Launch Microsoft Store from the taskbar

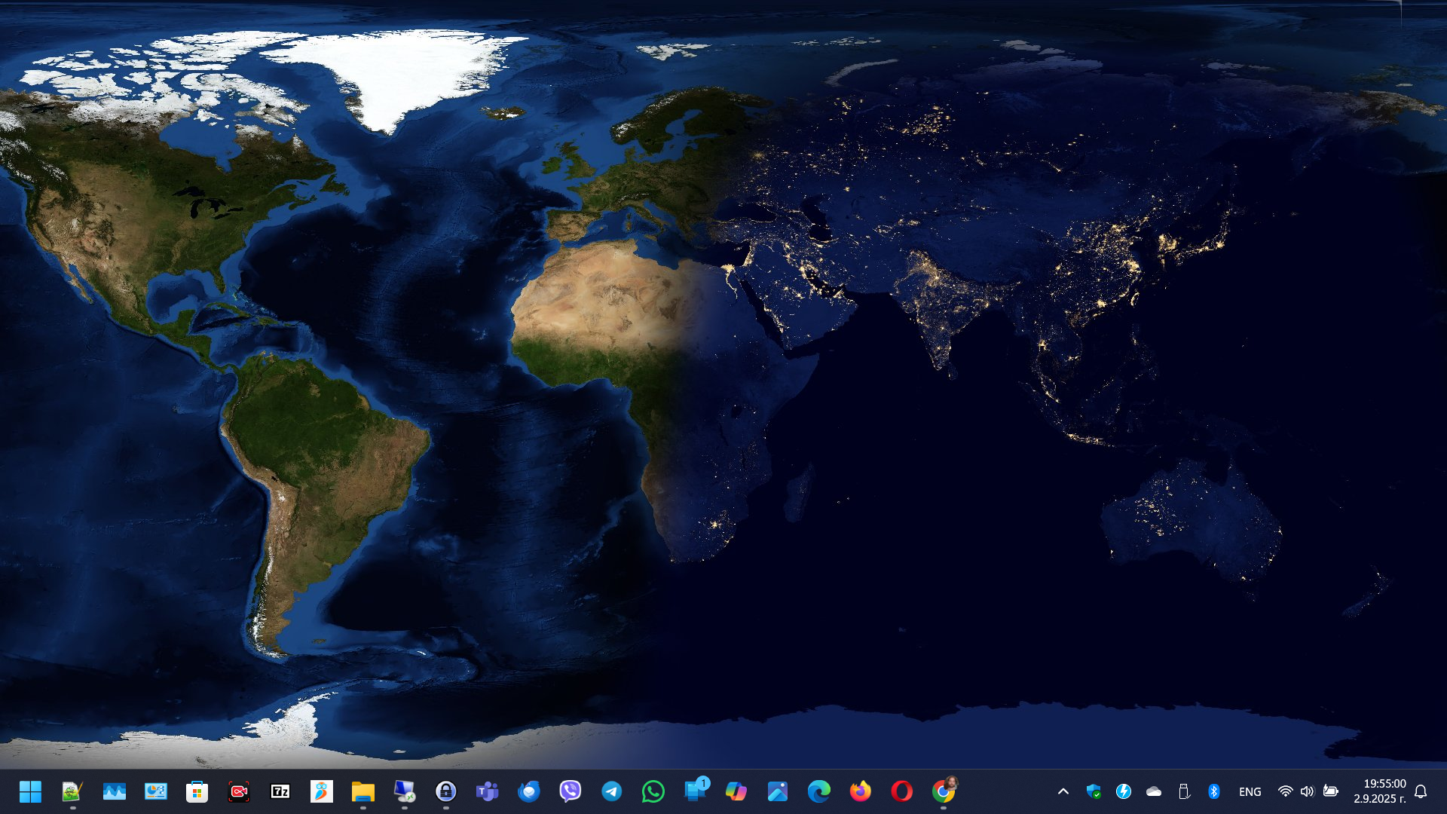(x=197, y=791)
